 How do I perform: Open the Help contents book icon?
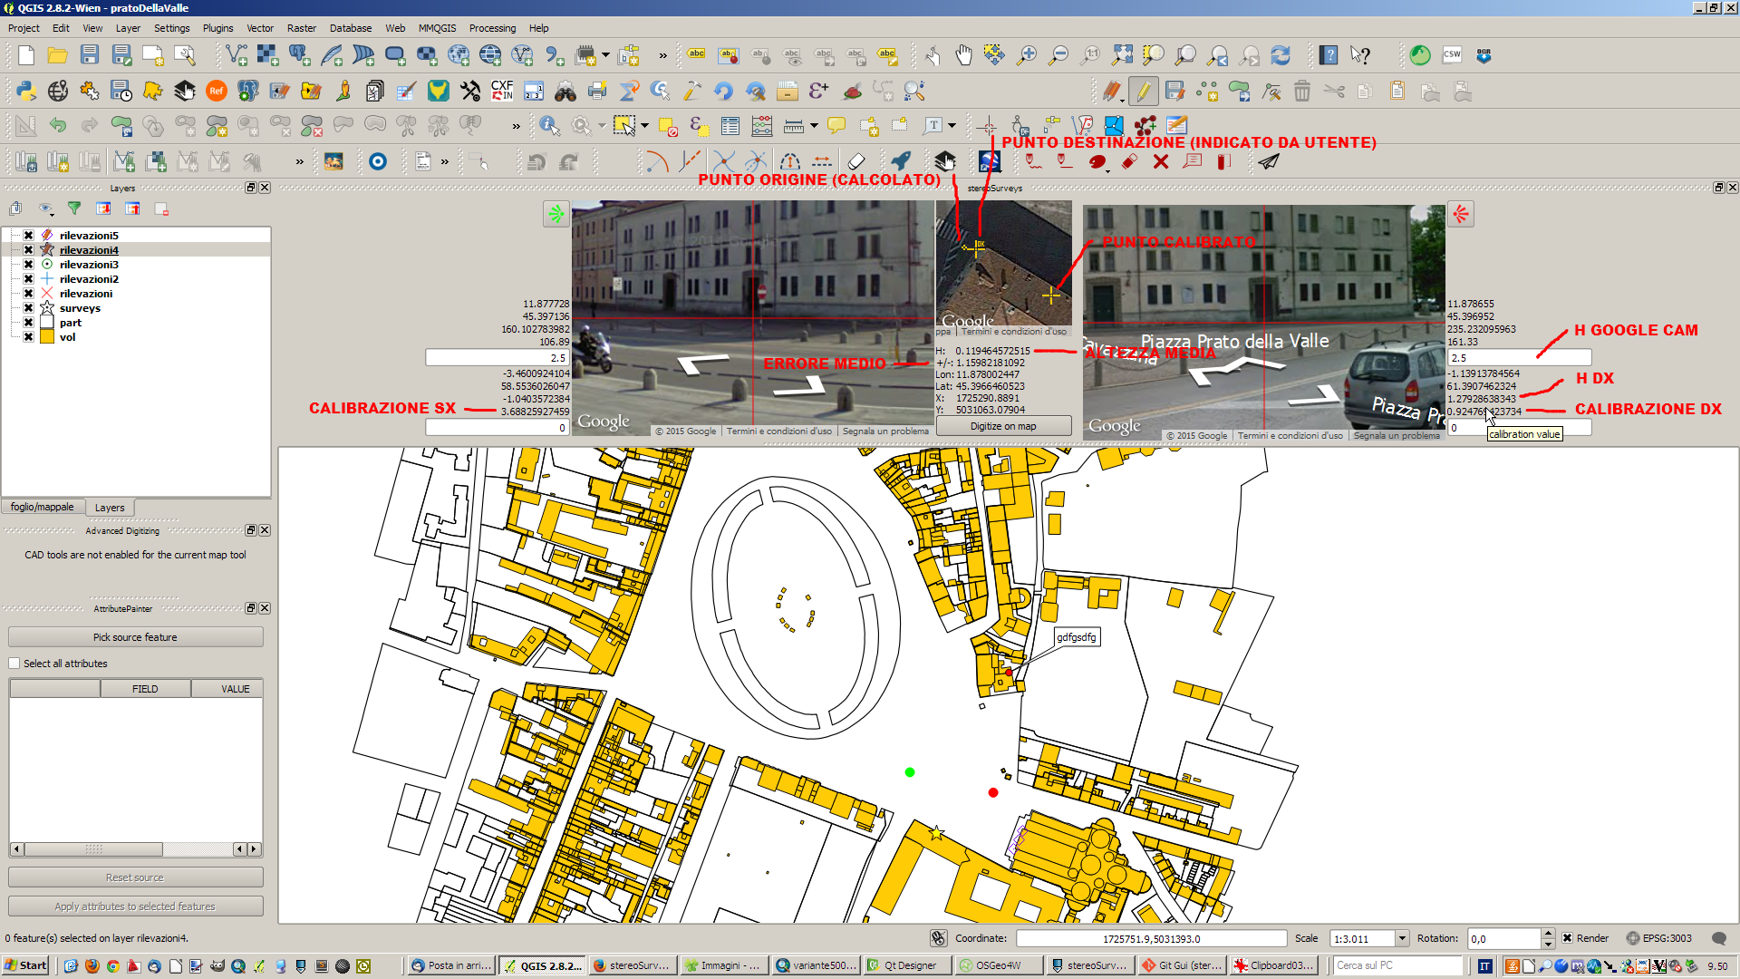tap(1329, 56)
